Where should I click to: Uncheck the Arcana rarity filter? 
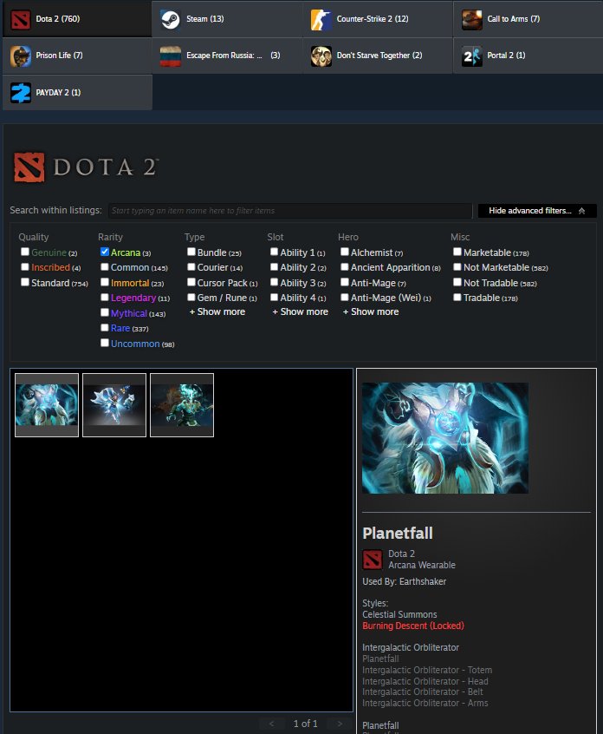point(105,252)
